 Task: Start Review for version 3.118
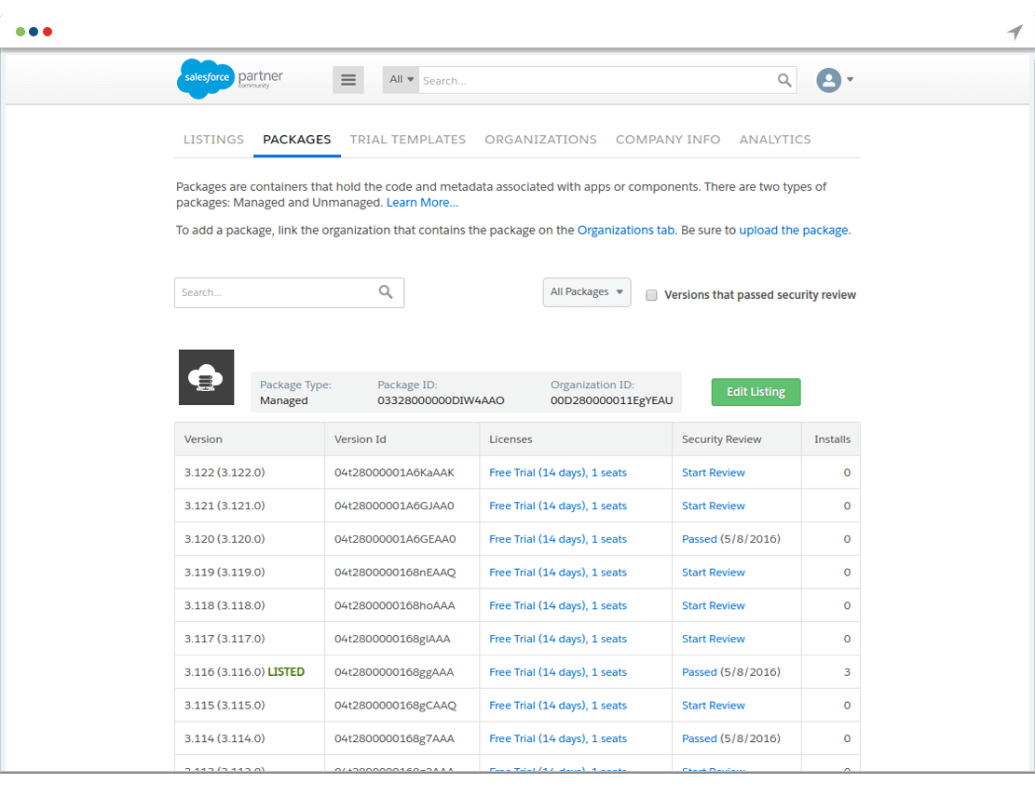tap(714, 605)
